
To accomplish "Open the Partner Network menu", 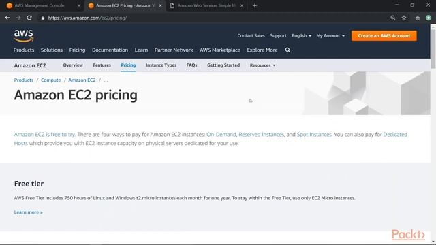I will 174,50.
